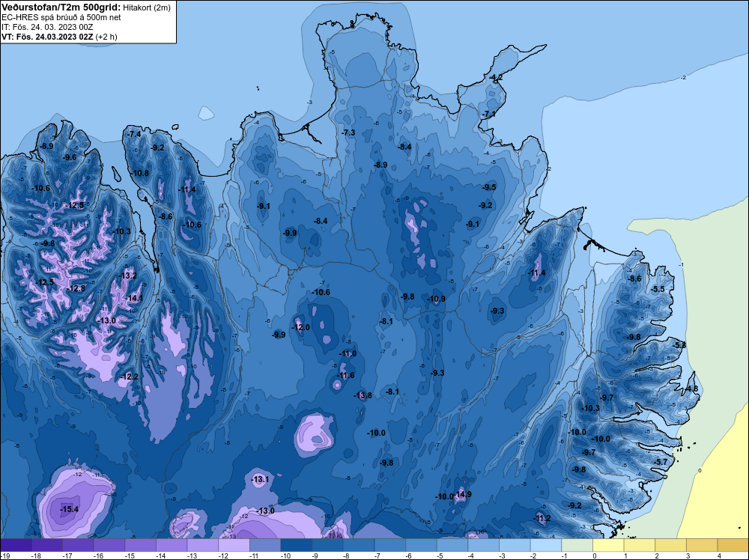Click the -10.9 temperature label
The width and height of the screenshot is (749, 560).
click(436, 299)
